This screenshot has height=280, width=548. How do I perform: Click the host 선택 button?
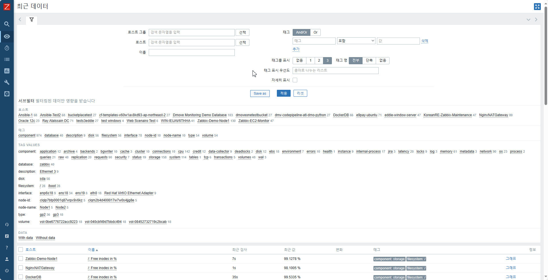click(x=242, y=42)
